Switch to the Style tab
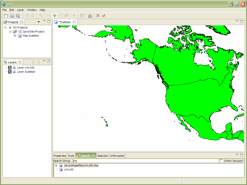The image size is (247, 185). coord(71,156)
